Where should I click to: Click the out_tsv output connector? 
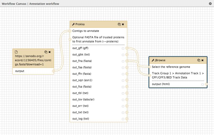click(127, 99)
